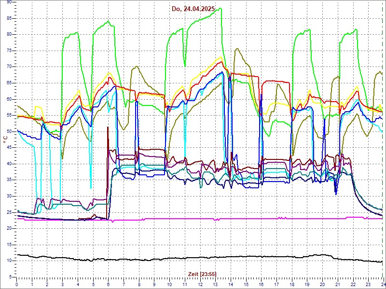
Task: Click the date title Do, 24.04.2025
Action: point(193,9)
